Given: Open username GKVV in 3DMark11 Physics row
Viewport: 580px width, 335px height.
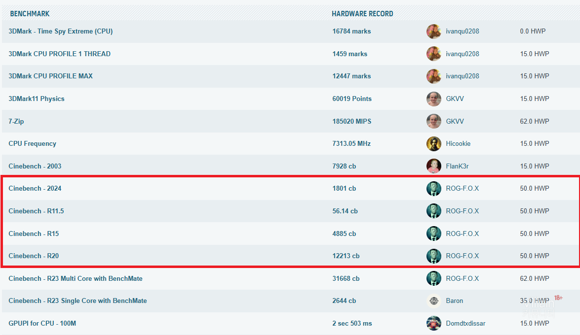Looking at the screenshot, I should [455, 99].
